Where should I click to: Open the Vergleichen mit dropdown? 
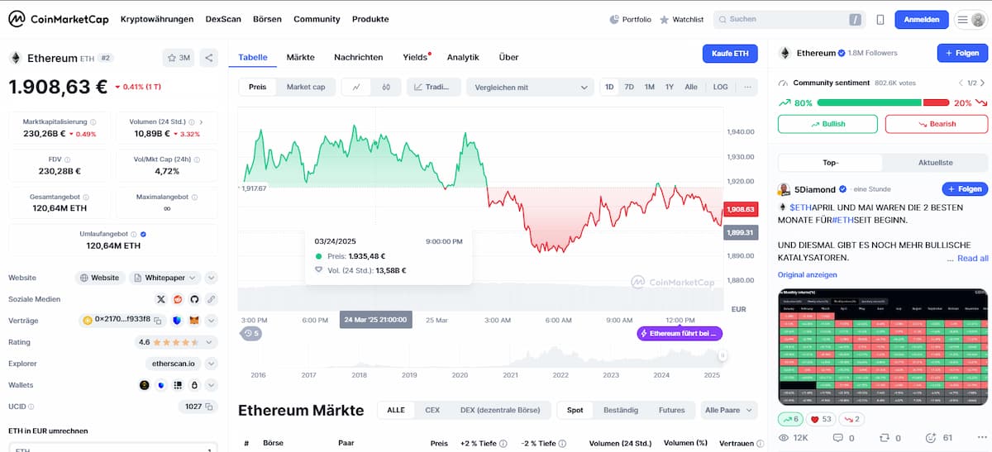coord(530,87)
